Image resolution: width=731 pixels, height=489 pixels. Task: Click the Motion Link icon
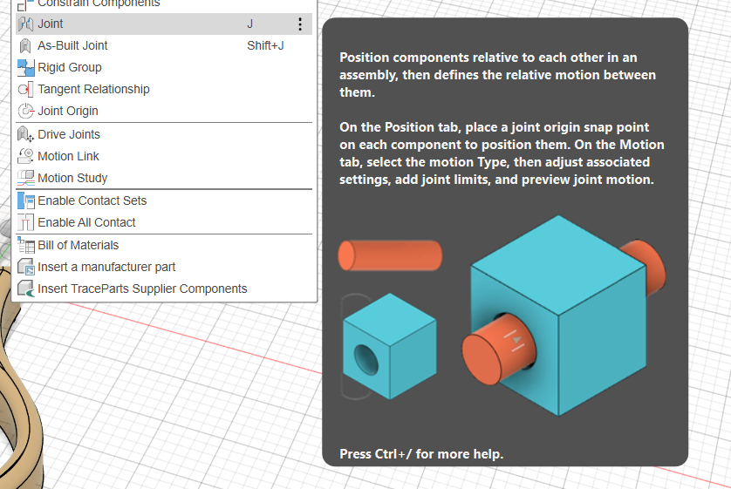pyautogui.click(x=25, y=157)
